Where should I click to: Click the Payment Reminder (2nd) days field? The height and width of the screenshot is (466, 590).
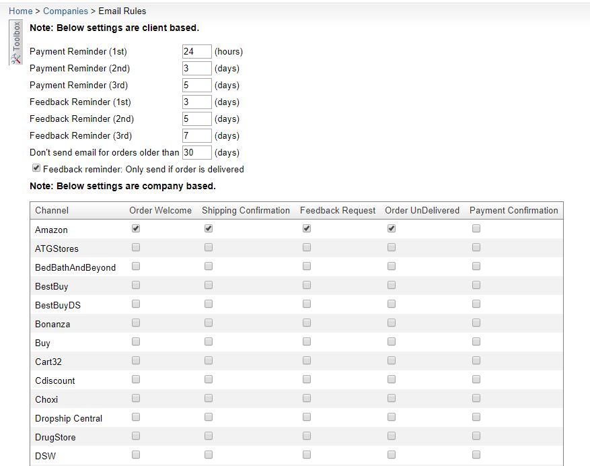click(197, 68)
